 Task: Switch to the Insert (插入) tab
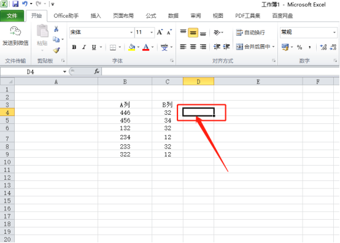96,15
